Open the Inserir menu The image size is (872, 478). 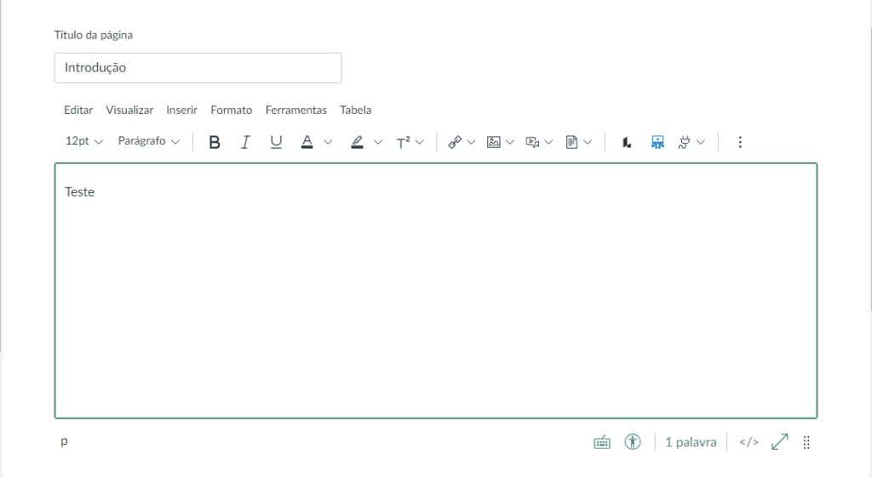coord(182,110)
